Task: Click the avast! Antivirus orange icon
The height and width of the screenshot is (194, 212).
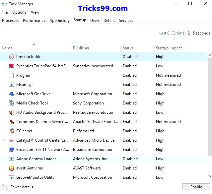Action: pyautogui.click(x=12, y=168)
